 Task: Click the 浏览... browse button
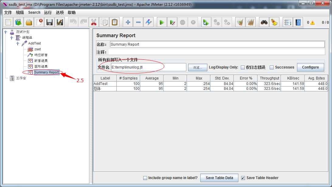(x=198, y=67)
